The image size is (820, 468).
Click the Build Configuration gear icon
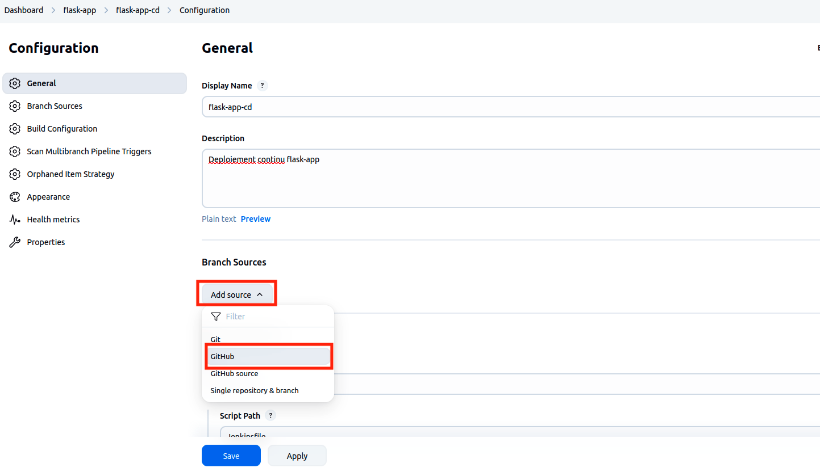pos(15,129)
